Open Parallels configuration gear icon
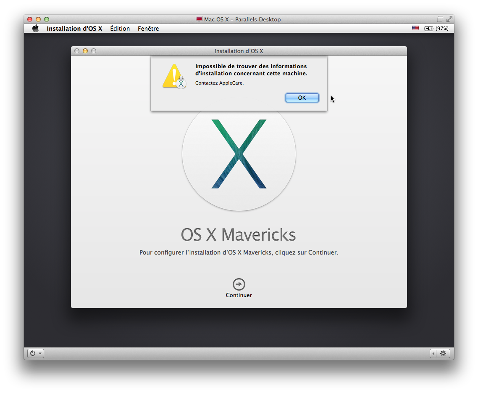This screenshot has height=393, width=478. [443, 353]
